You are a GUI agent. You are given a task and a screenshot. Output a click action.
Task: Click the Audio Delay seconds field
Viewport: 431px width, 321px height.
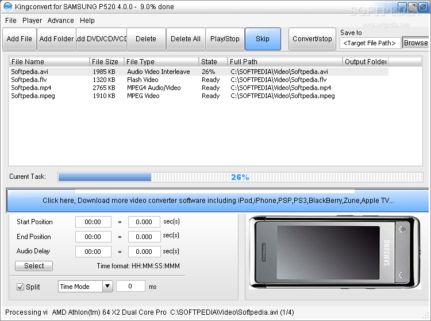point(144,252)
